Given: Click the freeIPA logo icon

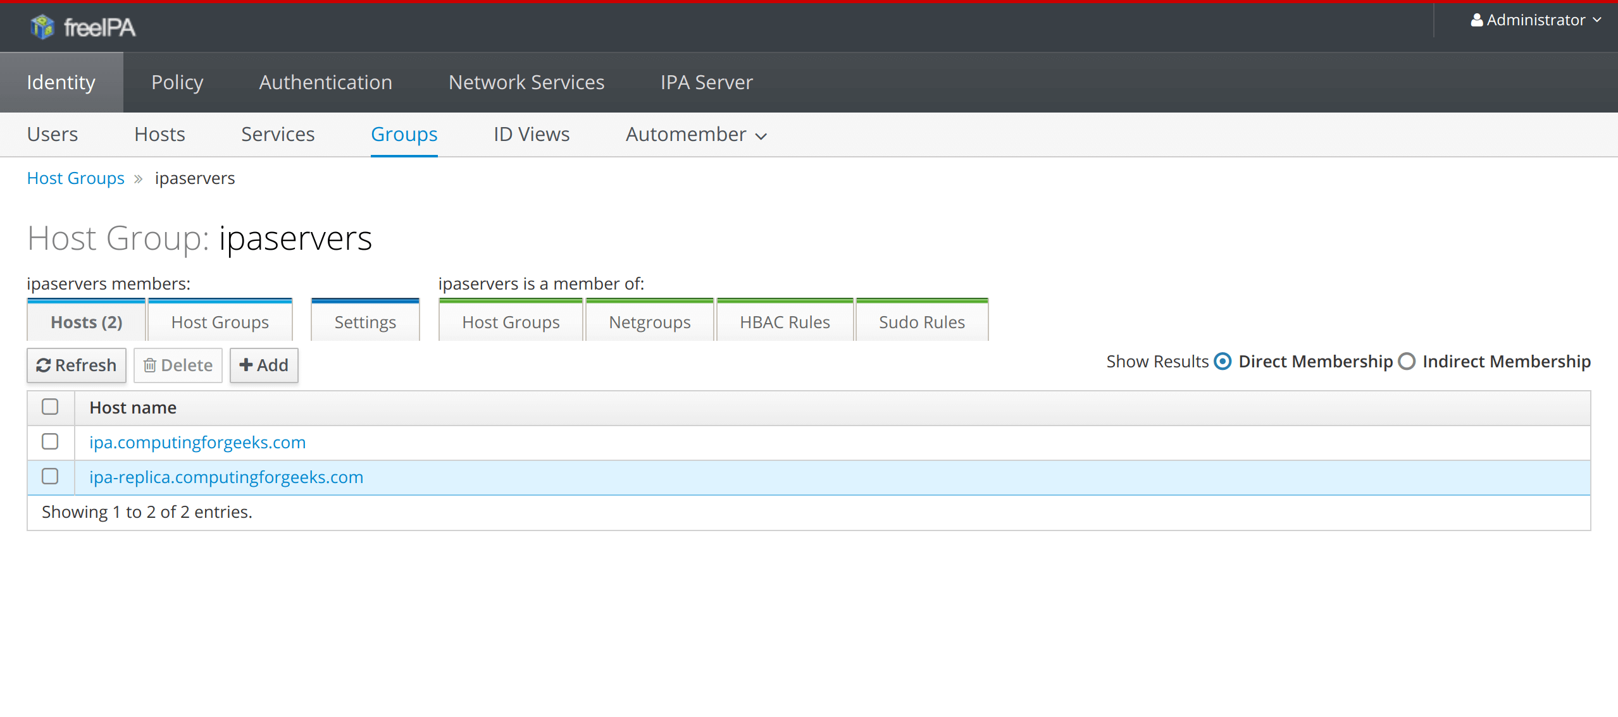Looking at the screenshot, I should pyautogui.click(x=42, y=27).
